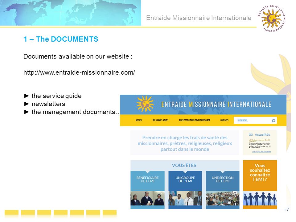This screenshot has width=296, height=222.
Task: Click the assembly photo under Une section
Action: (x=223, y=198)
